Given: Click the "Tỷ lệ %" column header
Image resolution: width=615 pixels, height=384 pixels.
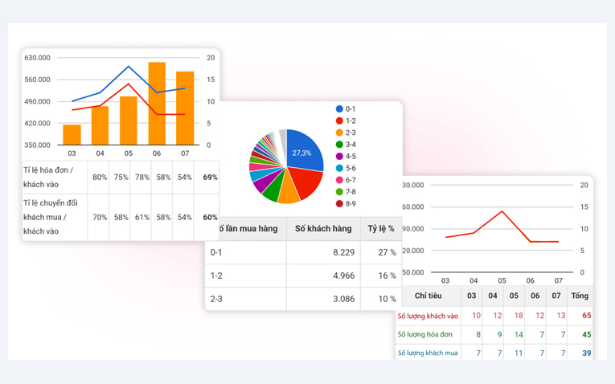Looking at the screenshot, I should (381, 228).
